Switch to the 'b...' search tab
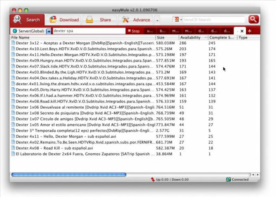 pyautogui.click(x=162, y=31)
